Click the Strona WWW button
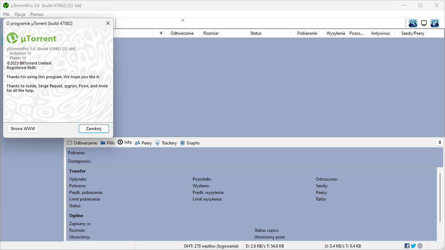 [x=23, y=129]
